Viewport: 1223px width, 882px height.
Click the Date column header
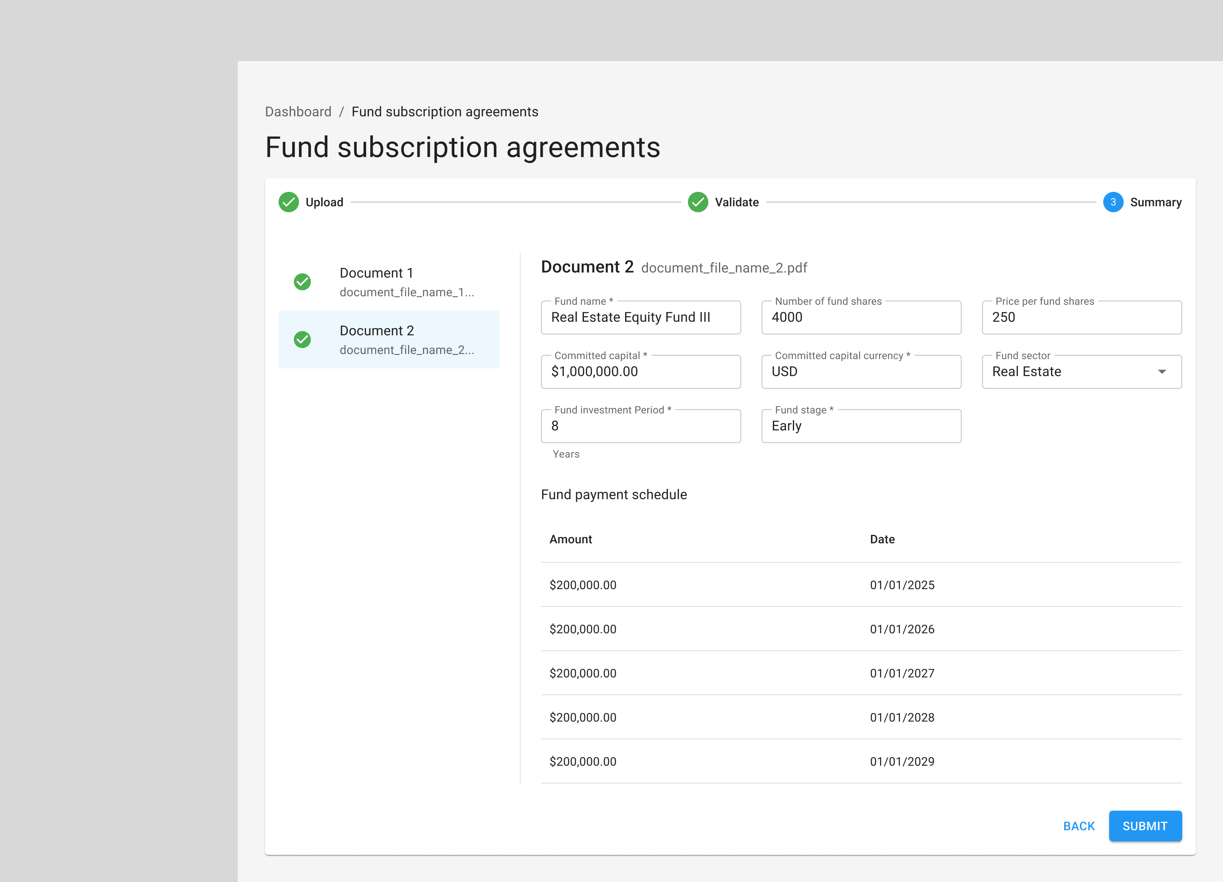pyautogui.click(x=882, y=539)
